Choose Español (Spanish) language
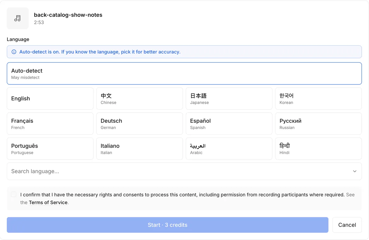Image resolution: width=369 pixels, height=240 pixels. pyautogui.click(x=229, y=124)
